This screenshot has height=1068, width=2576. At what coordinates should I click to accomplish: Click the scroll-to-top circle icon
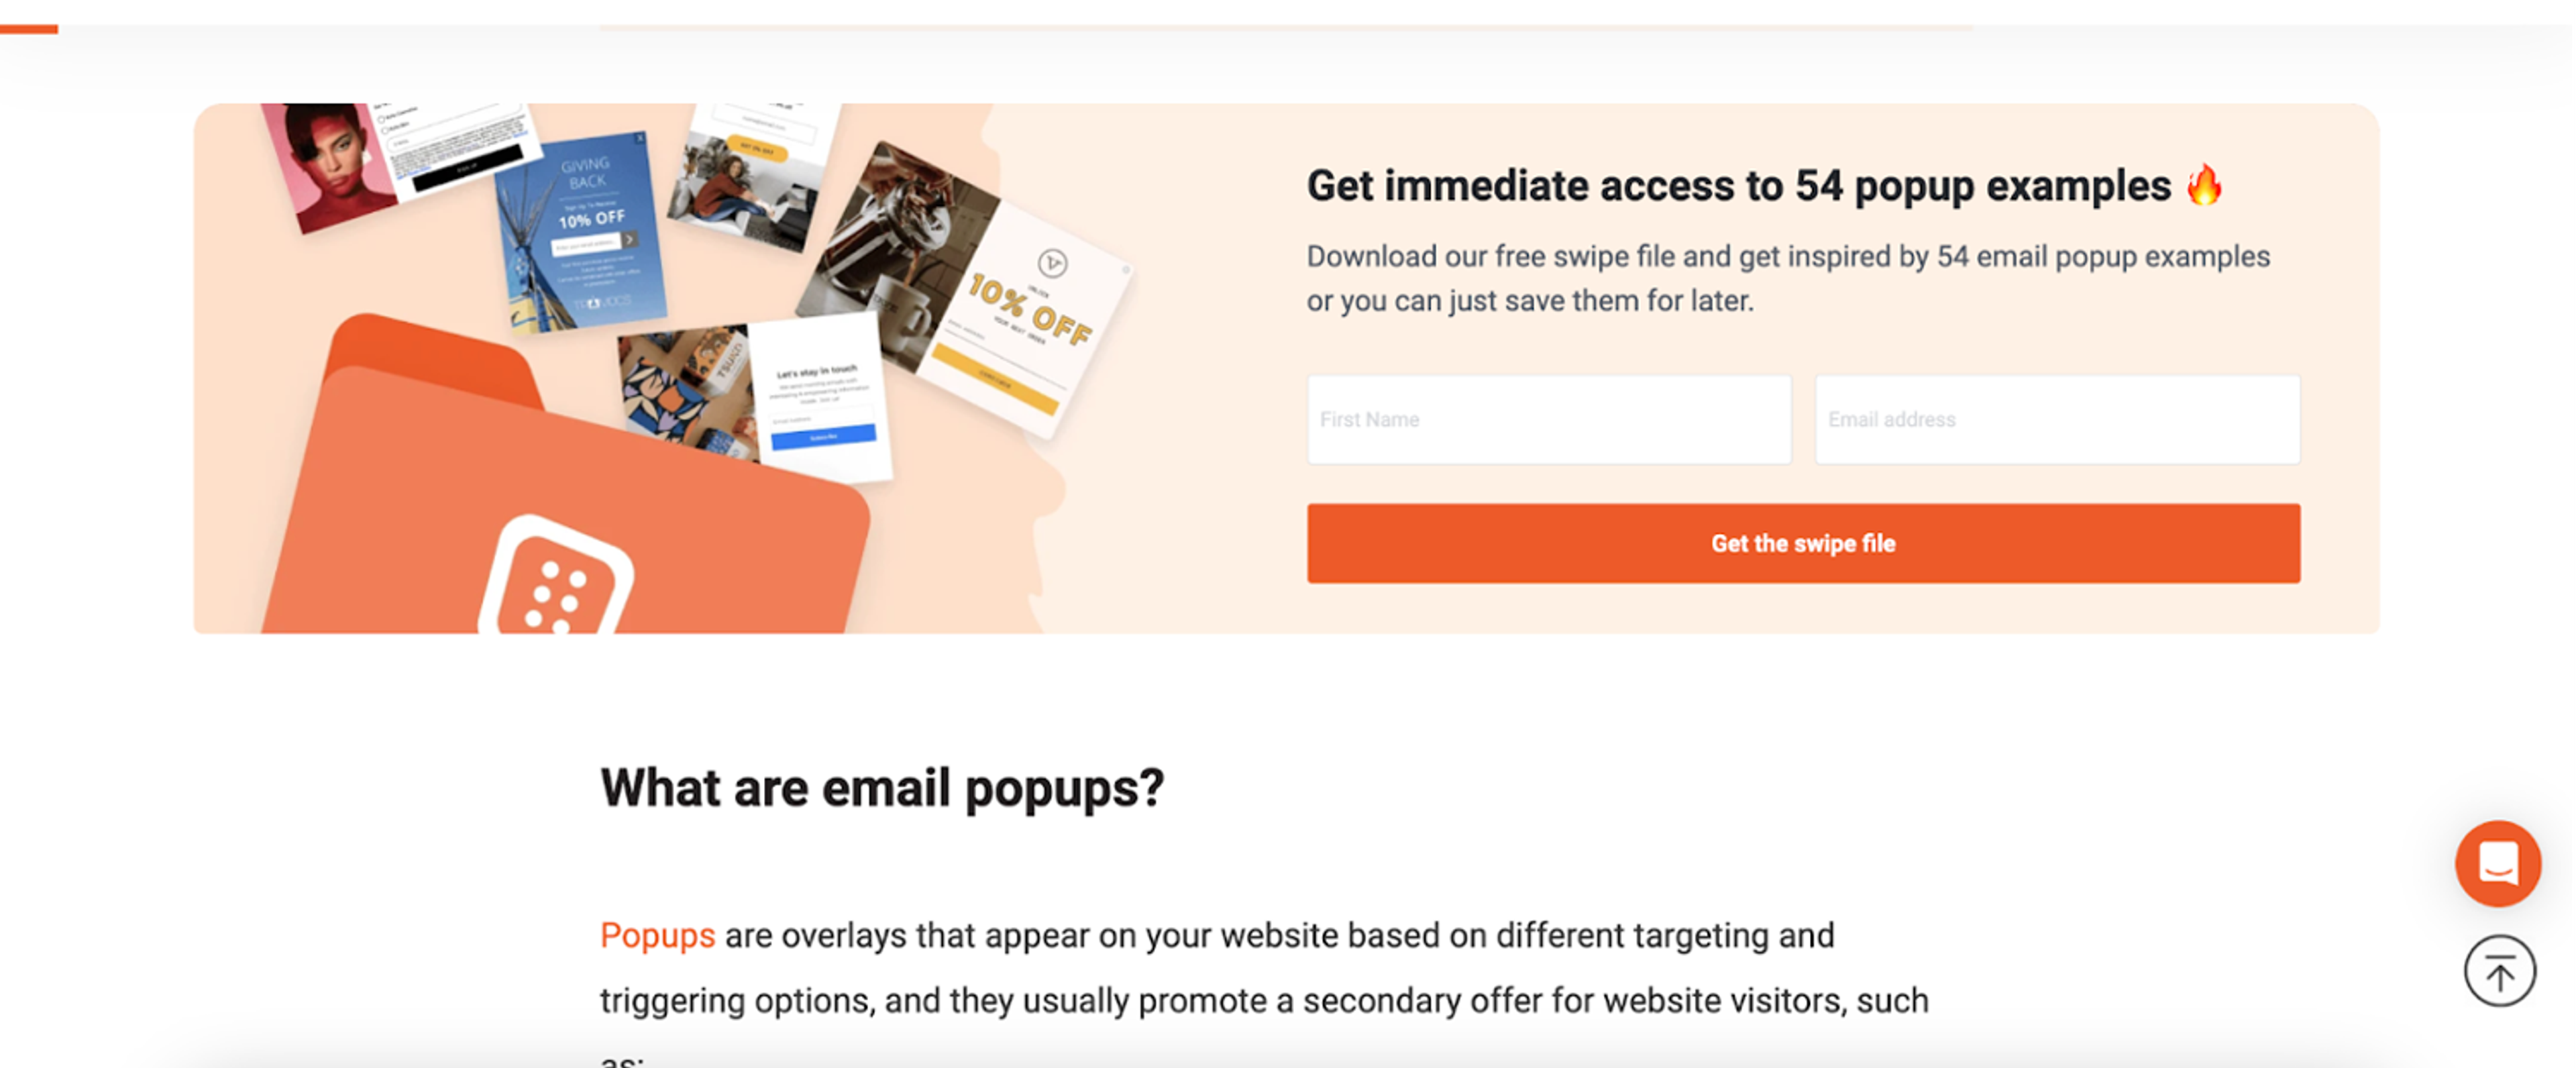pos(2499,970)
